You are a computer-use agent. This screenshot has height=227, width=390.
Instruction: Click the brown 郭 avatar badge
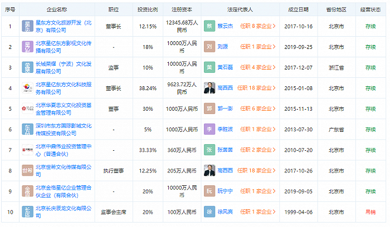(209, 108)
